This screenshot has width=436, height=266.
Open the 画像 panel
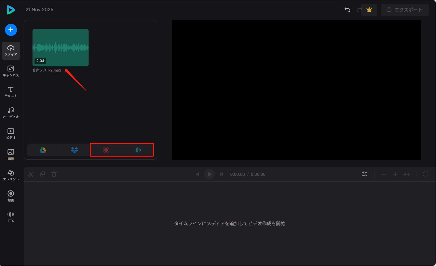(x=11, y=154)
